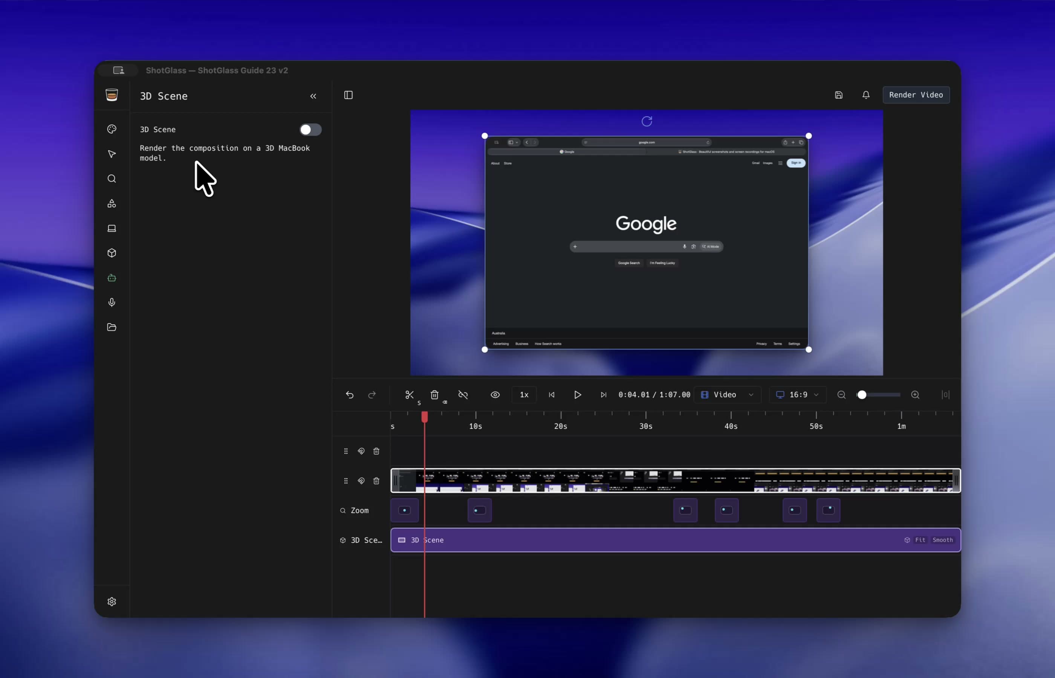Select the video clip thumbnail strip
Image resolution: width=1055 pixels, height=678 pixels.
pos(676,480)
